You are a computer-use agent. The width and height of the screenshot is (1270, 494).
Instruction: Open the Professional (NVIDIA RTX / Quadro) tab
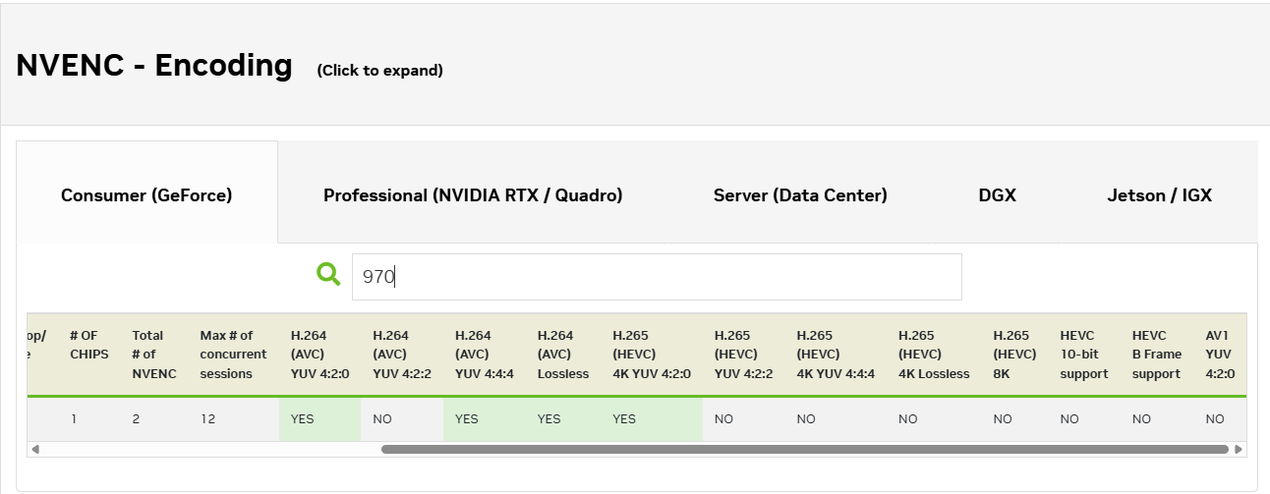(x=473, y=195)
